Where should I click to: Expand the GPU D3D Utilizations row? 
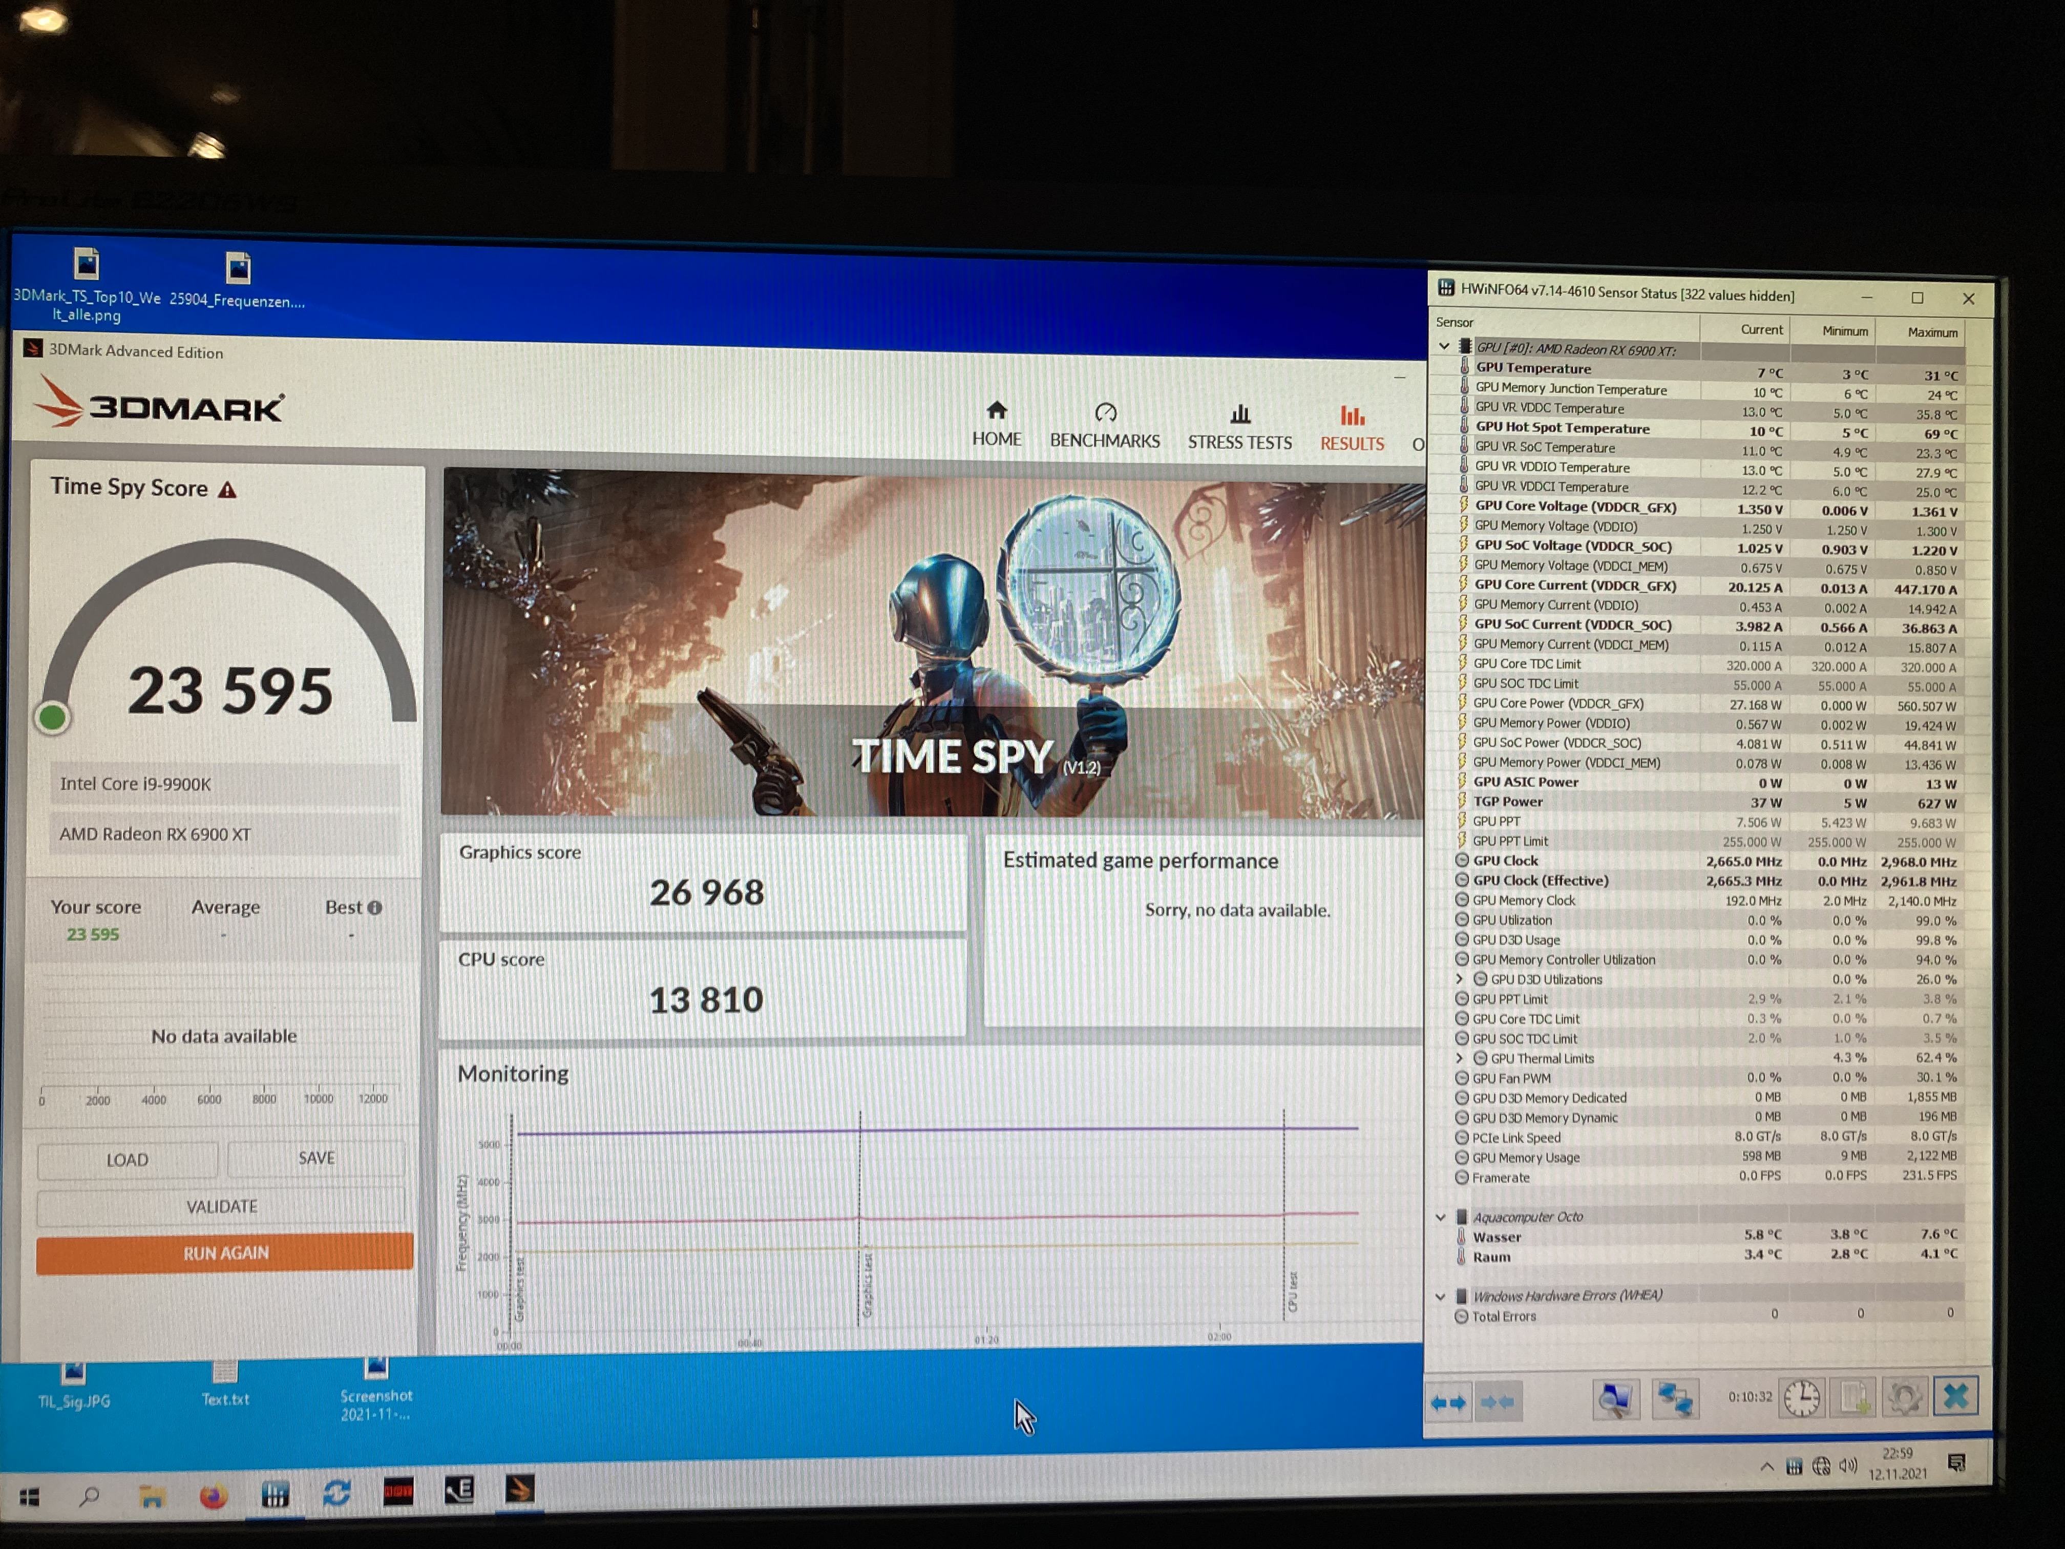click(x=1459, y=979)
